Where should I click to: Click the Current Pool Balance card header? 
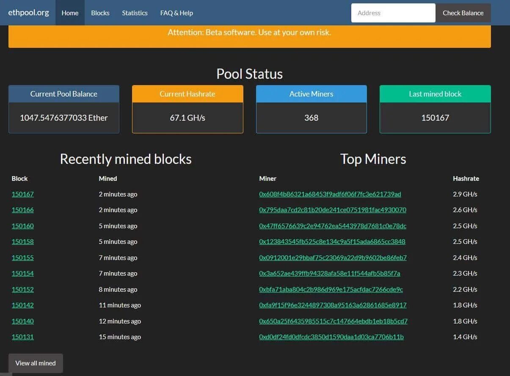(x=64, y=94)
